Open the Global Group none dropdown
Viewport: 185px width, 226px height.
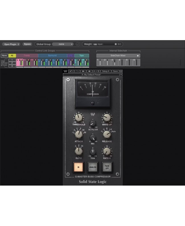click(63, 44)
